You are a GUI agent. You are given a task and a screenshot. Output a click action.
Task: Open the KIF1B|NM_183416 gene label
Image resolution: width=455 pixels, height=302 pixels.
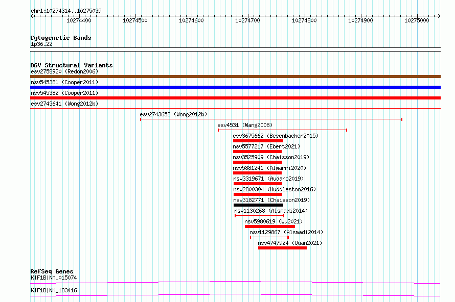pos(54,290)
